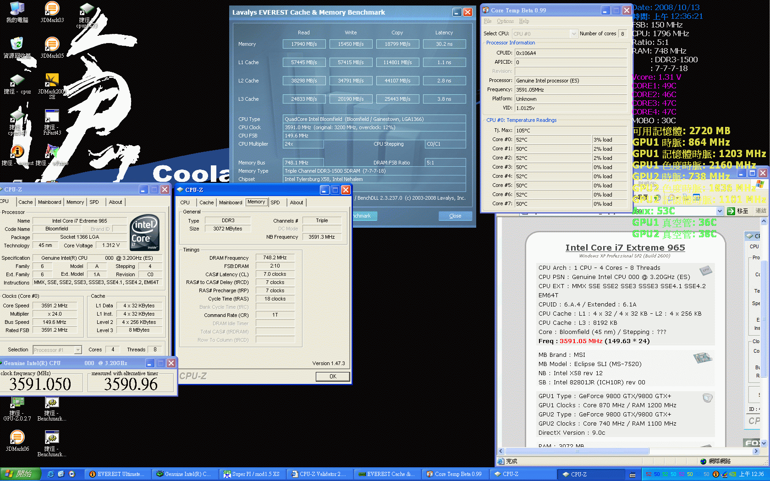The width and height of the screenshot is (770, 481).
Task: Select Mainboard tab in left CPU-Z window
Action: coord(49,202)
